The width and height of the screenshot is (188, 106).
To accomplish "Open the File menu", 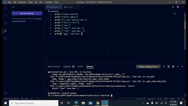I will pyautogui.click(x=9, y=2).
